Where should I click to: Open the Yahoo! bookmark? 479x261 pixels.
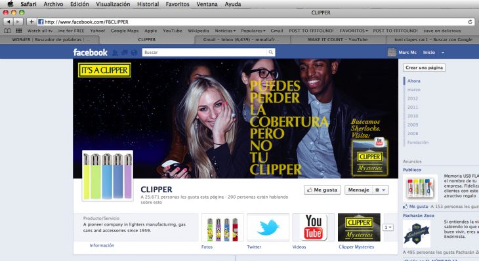coord(98,31)
